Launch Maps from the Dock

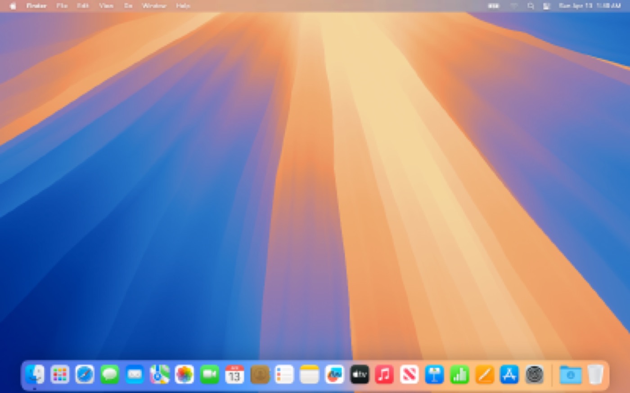click(160, 374)
